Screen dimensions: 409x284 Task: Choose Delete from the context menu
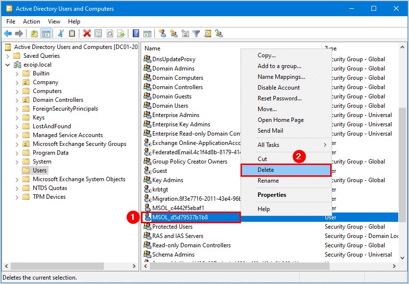[286, 170]
